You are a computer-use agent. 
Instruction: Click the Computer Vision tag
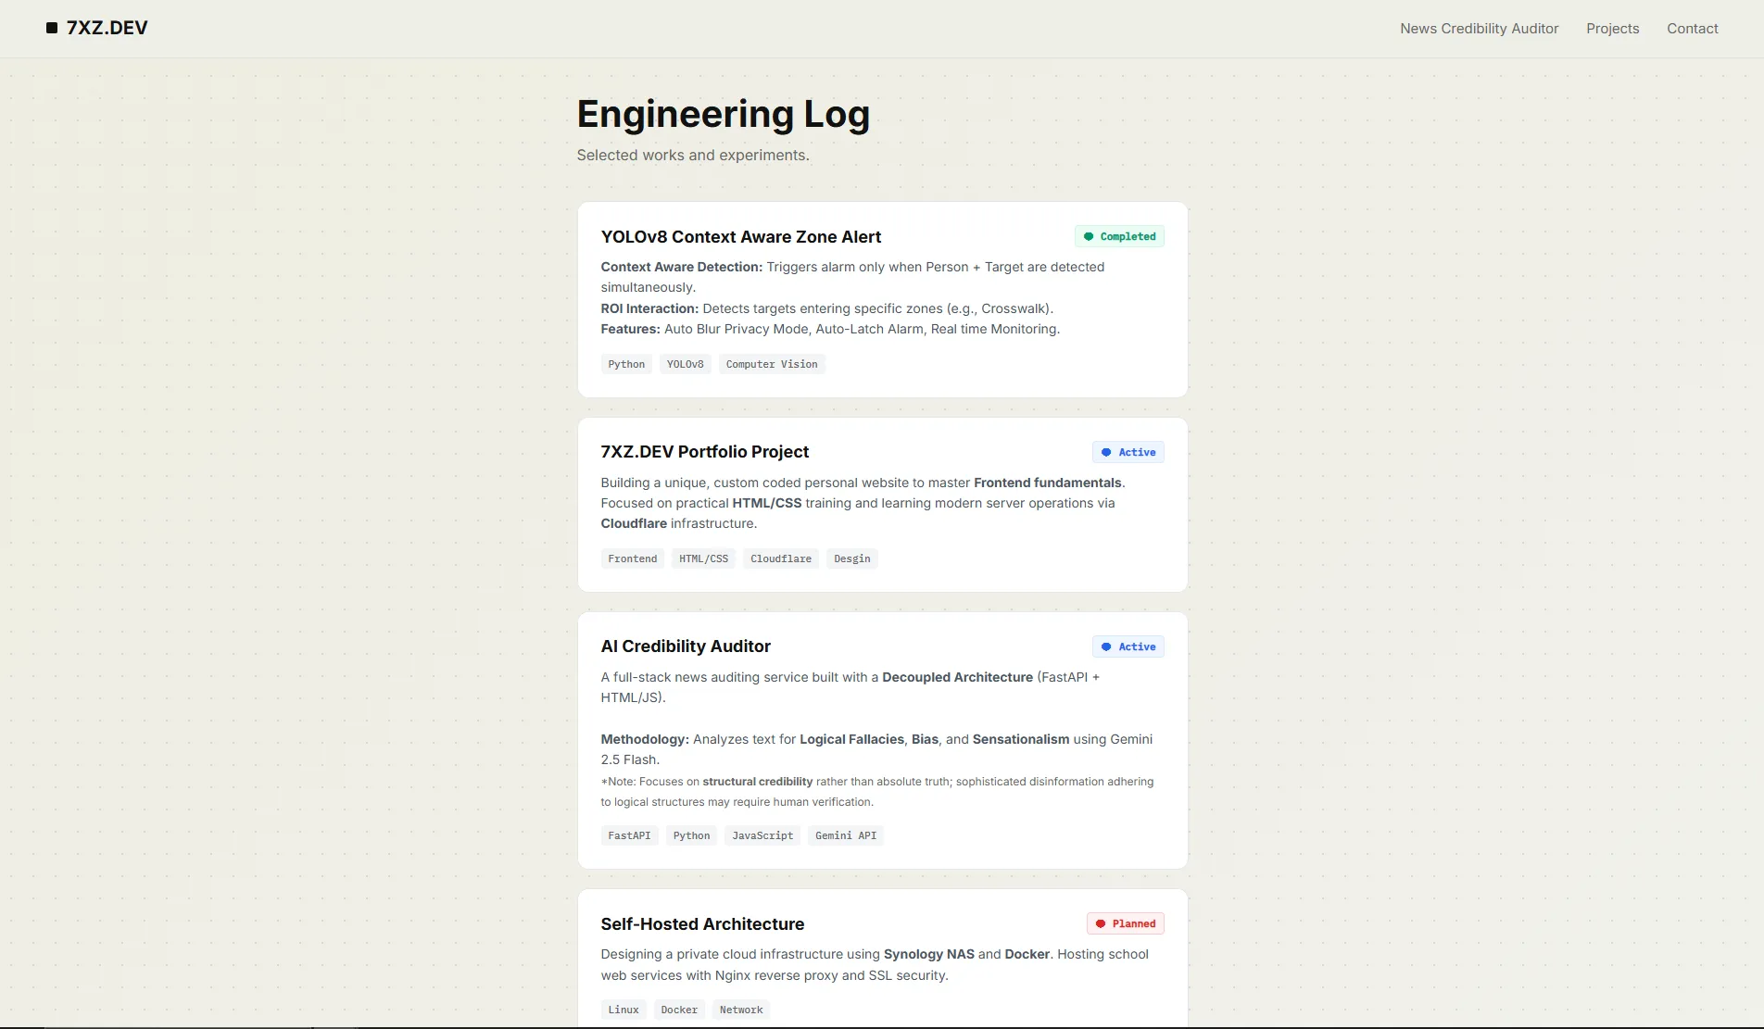772,364
